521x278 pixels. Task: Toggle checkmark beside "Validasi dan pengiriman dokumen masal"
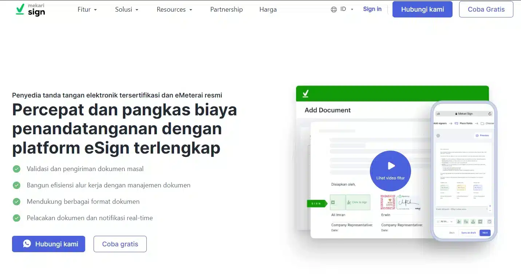click(x=16, y=169)
